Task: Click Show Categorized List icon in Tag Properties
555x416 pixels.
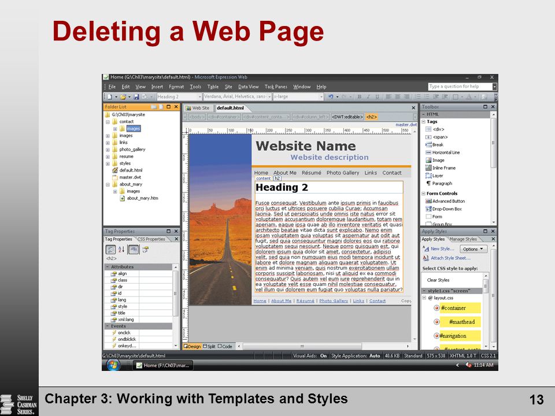Action: [x=110, y=250]
